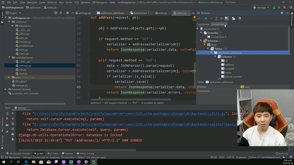Hide the DB Browser panel with minus icon
This screenshot has height=165, width=294.
[287, 13]
